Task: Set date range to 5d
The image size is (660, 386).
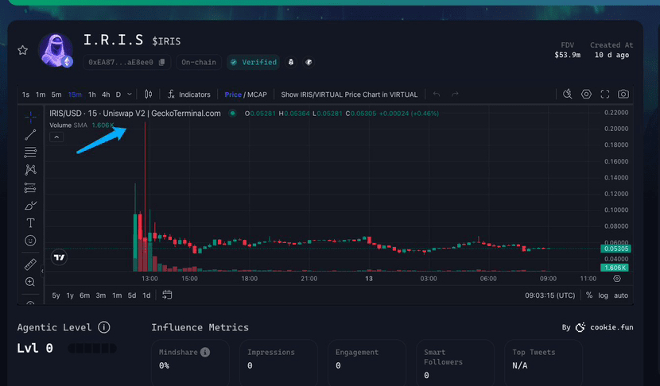Action: [132, 295]
